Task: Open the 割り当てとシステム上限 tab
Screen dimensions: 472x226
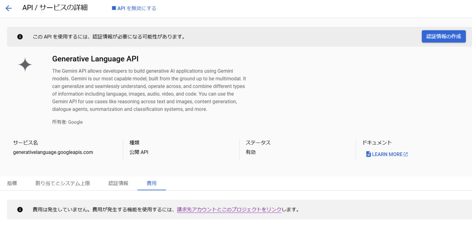Action: coord(63,183)
